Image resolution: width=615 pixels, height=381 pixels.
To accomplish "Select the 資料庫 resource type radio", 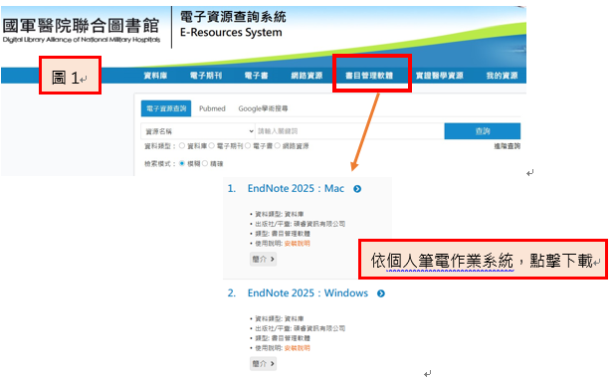I will (182, 146).
